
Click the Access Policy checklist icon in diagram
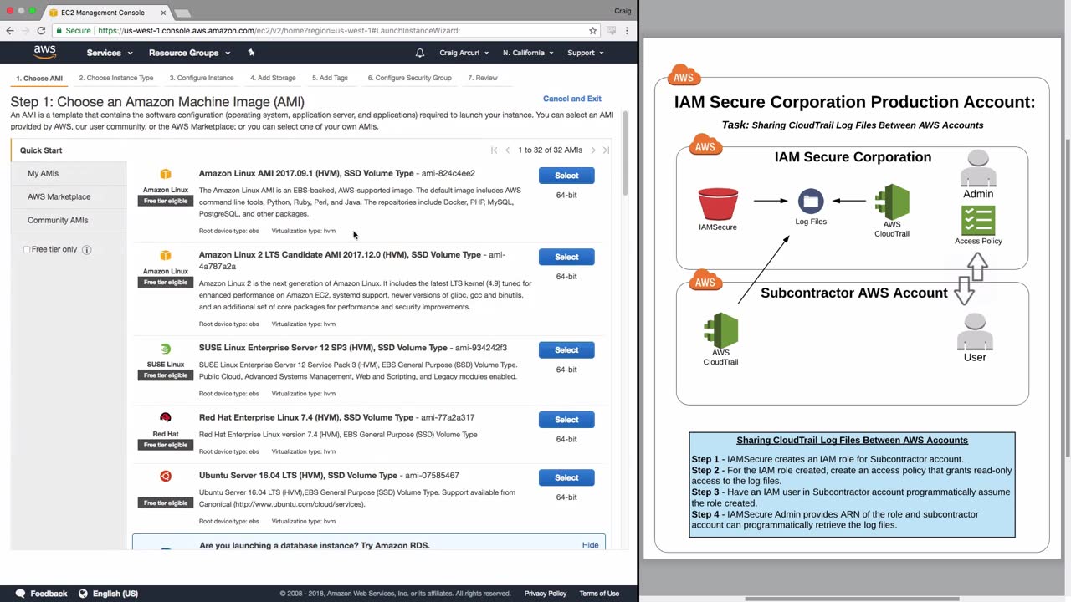tap(978, 222)
